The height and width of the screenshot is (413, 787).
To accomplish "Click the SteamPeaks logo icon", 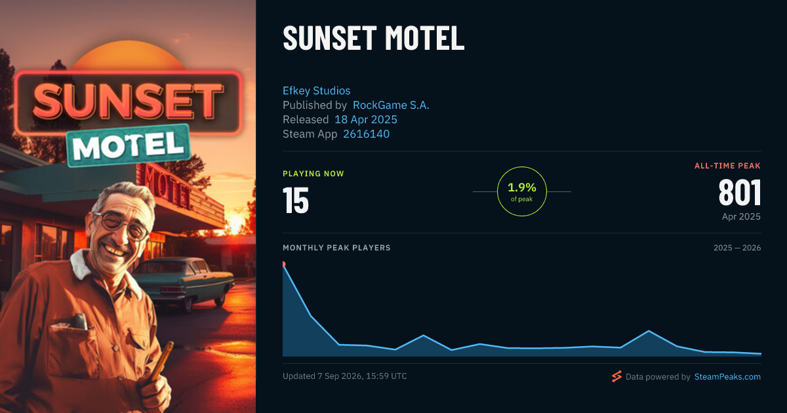I will pyautogui.click(x=616, y=376).
